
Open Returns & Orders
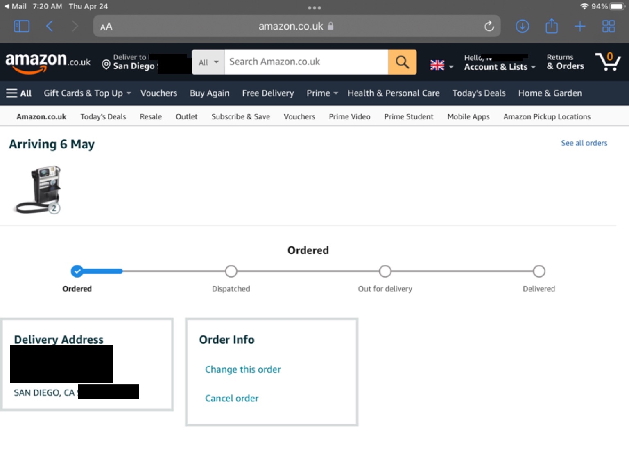(x=565, y=62)
